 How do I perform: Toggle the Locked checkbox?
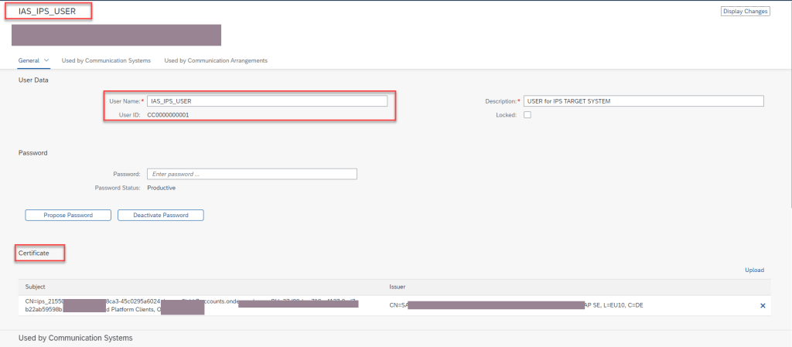(x=527, y=115)
